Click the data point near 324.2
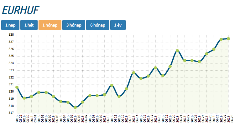235x126 pixels. tap(199, 62)
